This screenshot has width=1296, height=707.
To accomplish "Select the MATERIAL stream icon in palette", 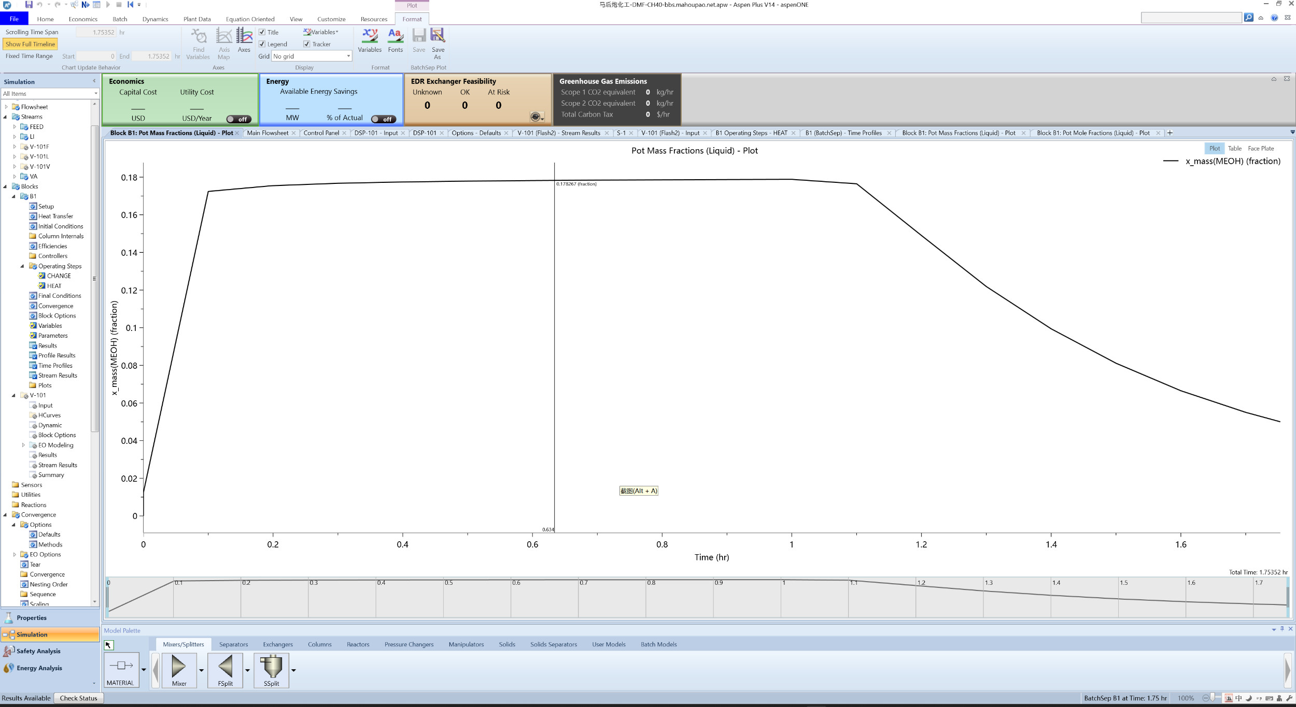I will click(x=121, y=670).
